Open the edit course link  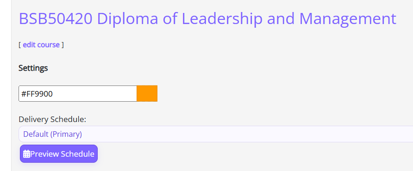pyautogui.click(x=41, y=45)
